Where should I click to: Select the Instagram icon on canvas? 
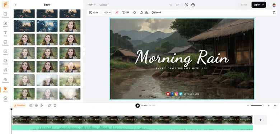pos(176,94)
